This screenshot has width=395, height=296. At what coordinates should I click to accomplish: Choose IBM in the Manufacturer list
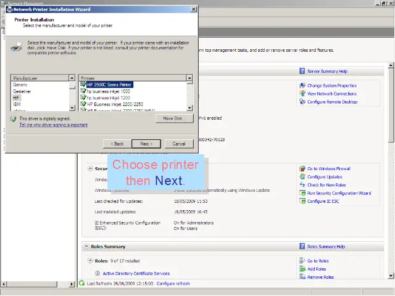(x=17, y=104)
